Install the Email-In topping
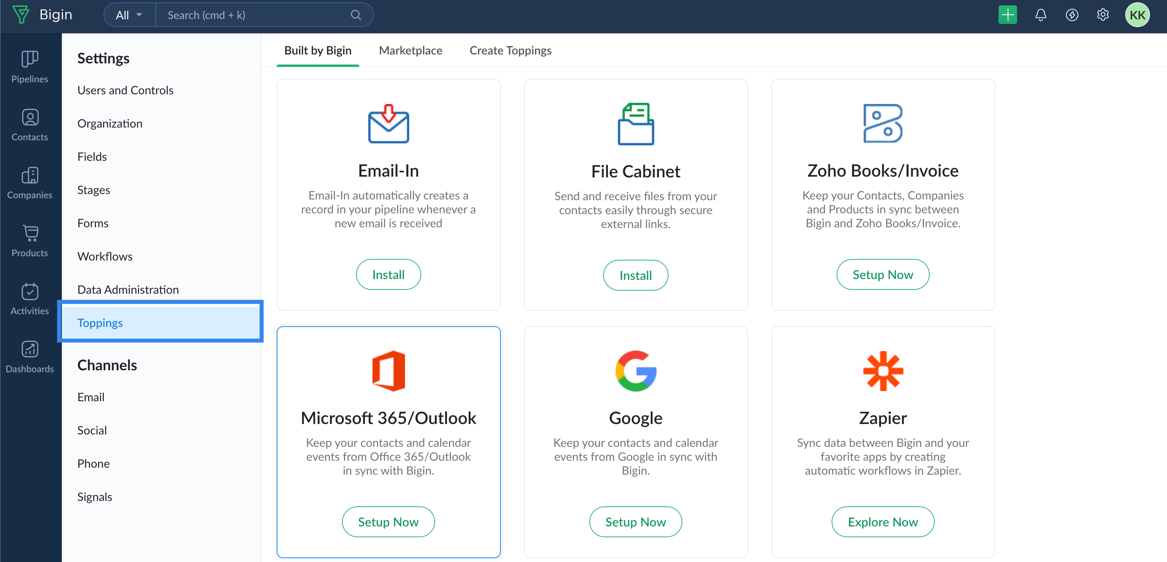The image size is (1167, 562). pos(388,274)
